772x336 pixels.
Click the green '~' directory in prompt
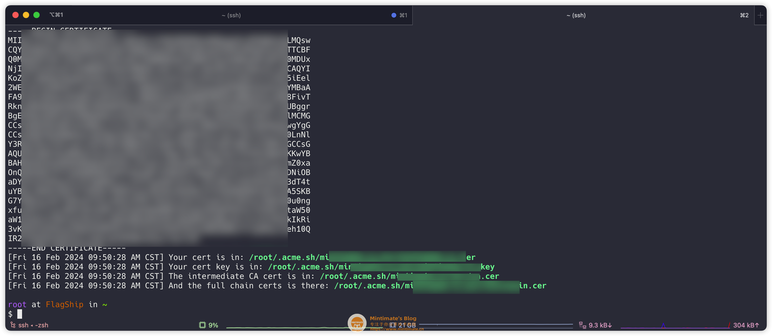pos(105,305)
